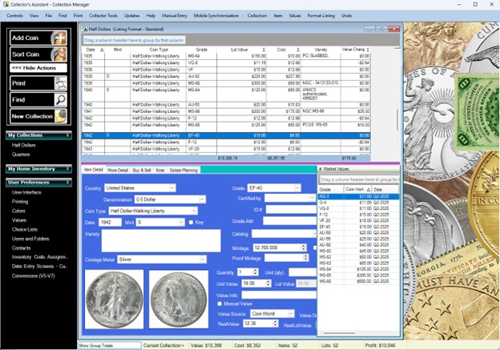Toggle the Key checkbox

[191, 223]
